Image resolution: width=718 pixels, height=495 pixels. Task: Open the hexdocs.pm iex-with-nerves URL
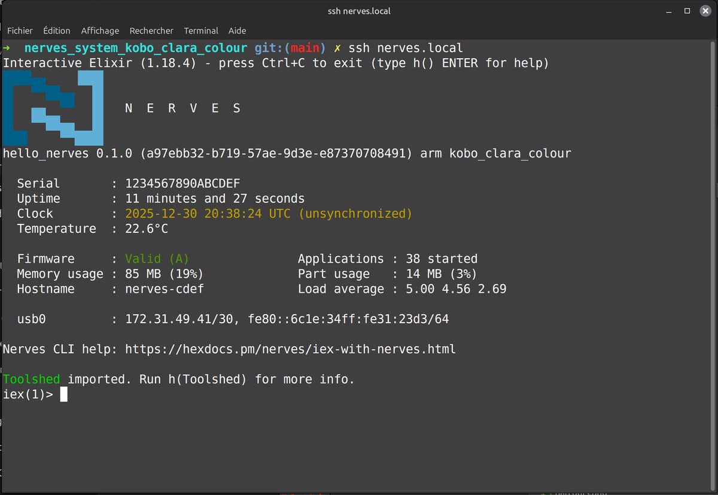click(x=290, y=349)
